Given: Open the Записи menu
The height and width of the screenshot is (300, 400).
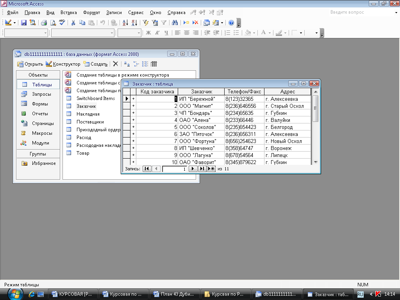Looking at the screenshot, I should 114,12.
